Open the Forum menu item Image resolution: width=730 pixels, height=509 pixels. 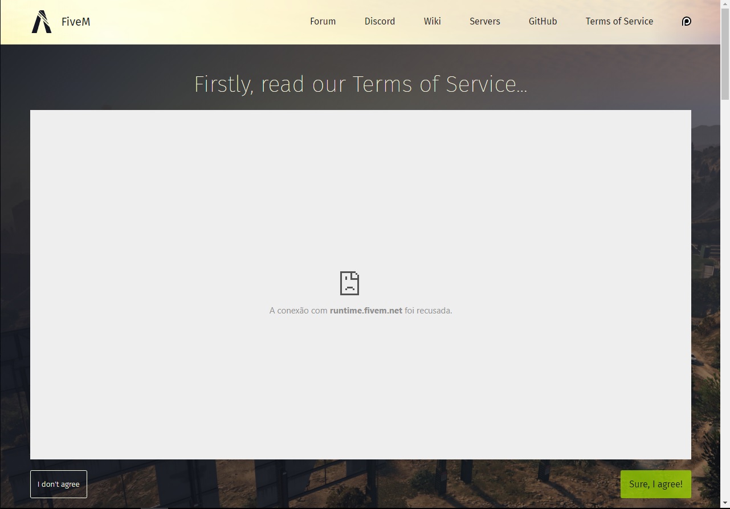tap(323, 21)
